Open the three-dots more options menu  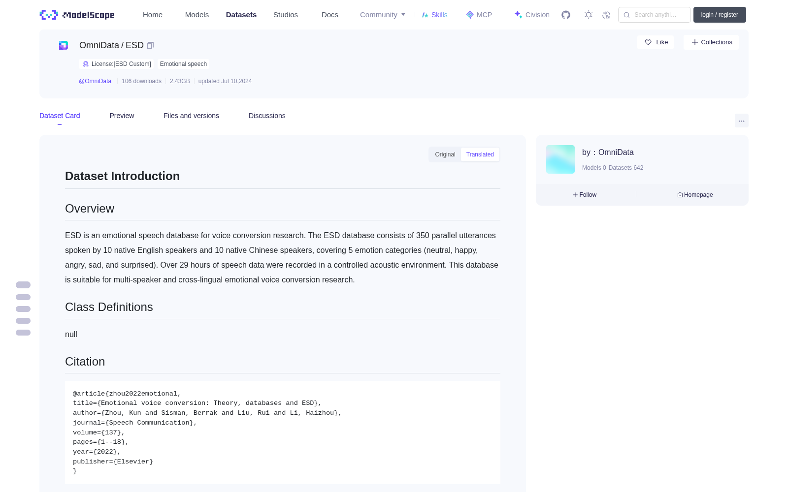tap(741, 121)
